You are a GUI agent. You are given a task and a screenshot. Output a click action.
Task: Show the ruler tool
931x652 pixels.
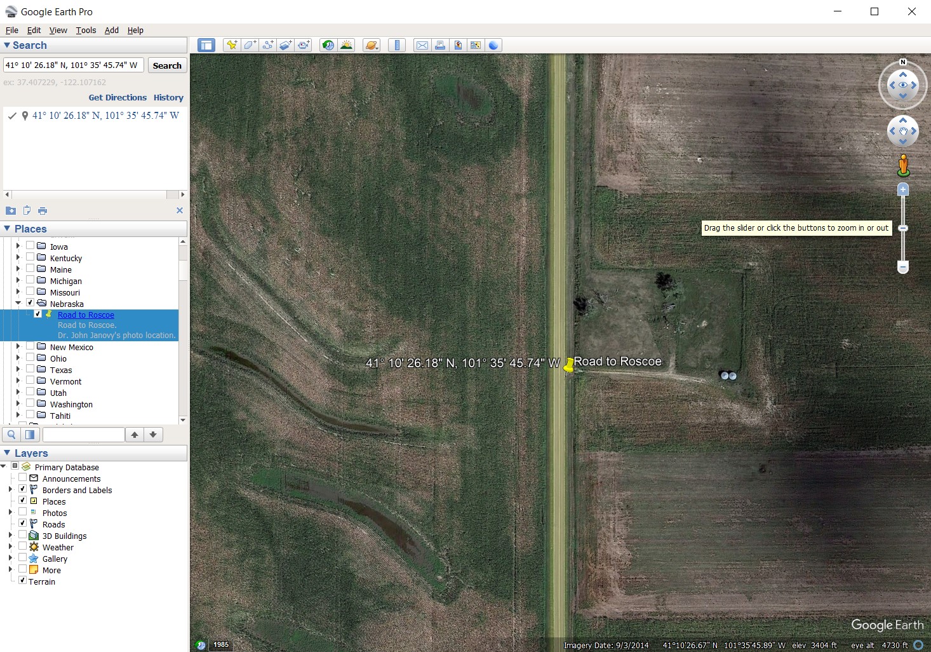[x=397, y=45]
